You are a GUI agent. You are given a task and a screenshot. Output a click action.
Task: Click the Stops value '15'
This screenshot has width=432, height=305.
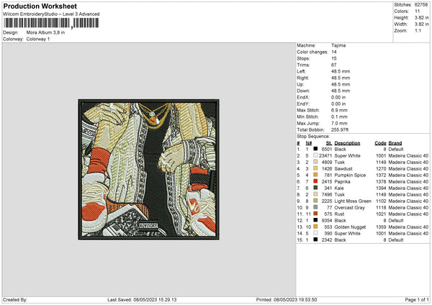tap(334, 58)
